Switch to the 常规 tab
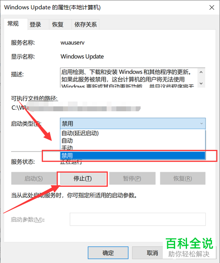Screen dimensions: 220x263 [13, 24]
